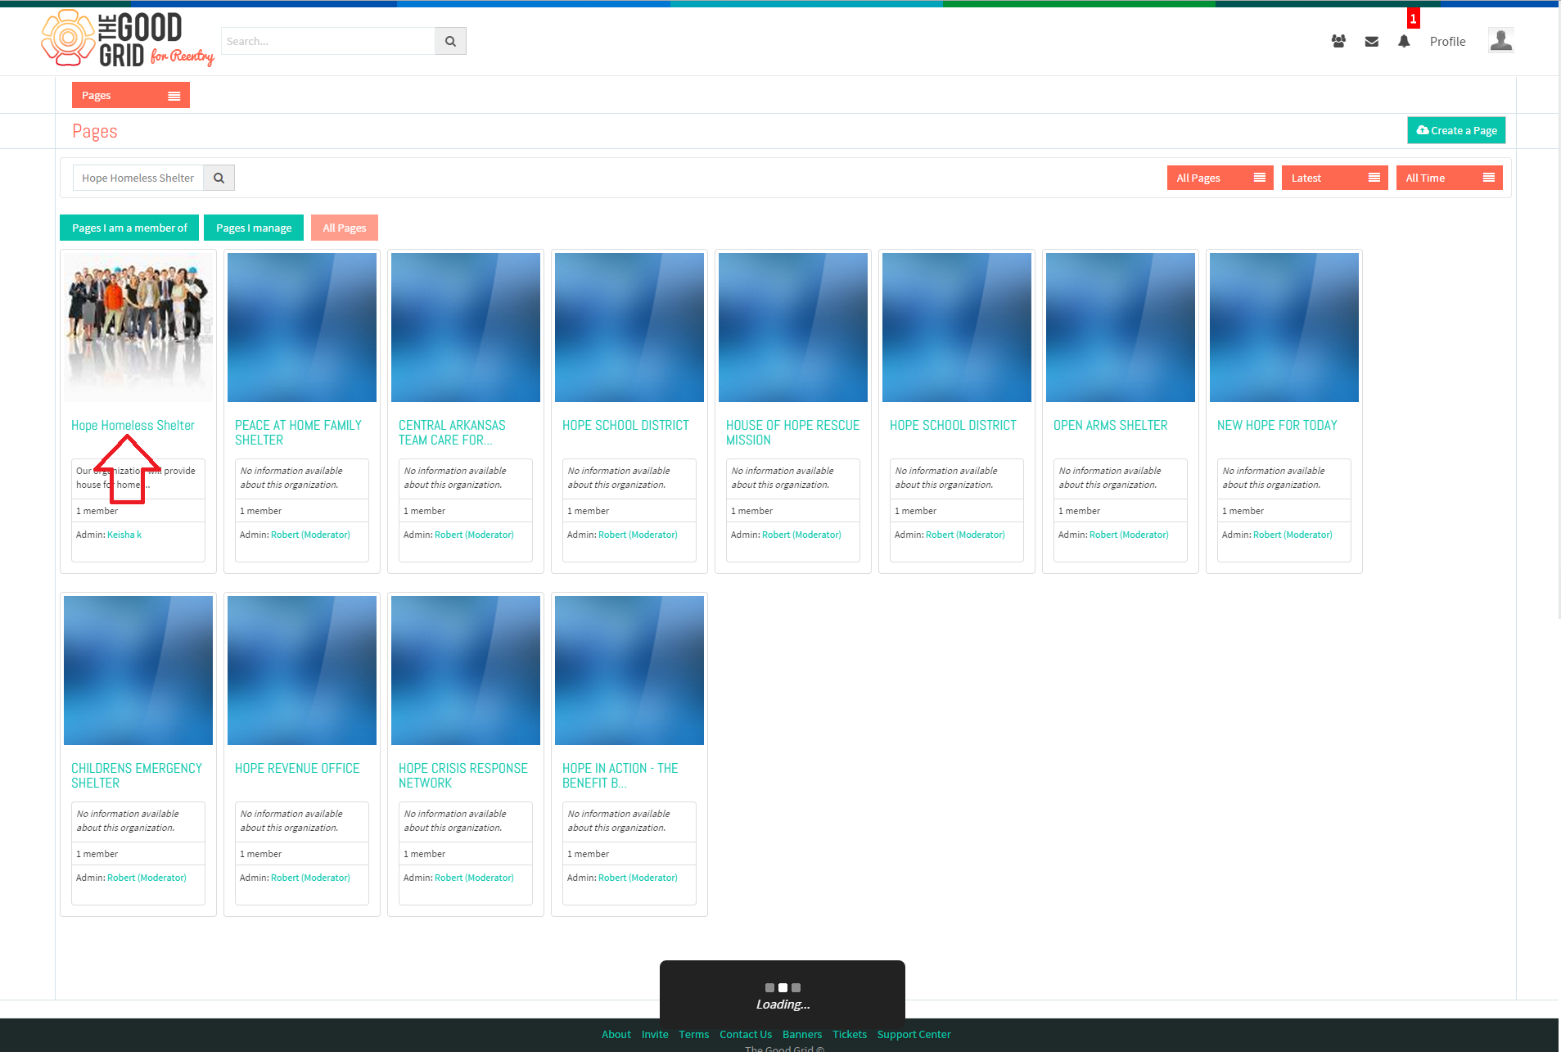Open NEW HOPE FOR TODAY link

[1277, 426]
